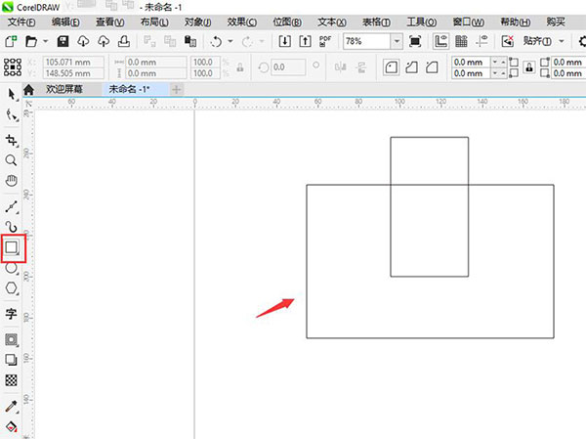The height and width of the screenshot is (439, 586).
Task: Select the Rectangle tool in the toolbox
Action: pyautogui.click(x=12, y=247)
